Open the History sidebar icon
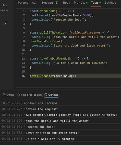121x145 pixels. (x=5, y=6)
